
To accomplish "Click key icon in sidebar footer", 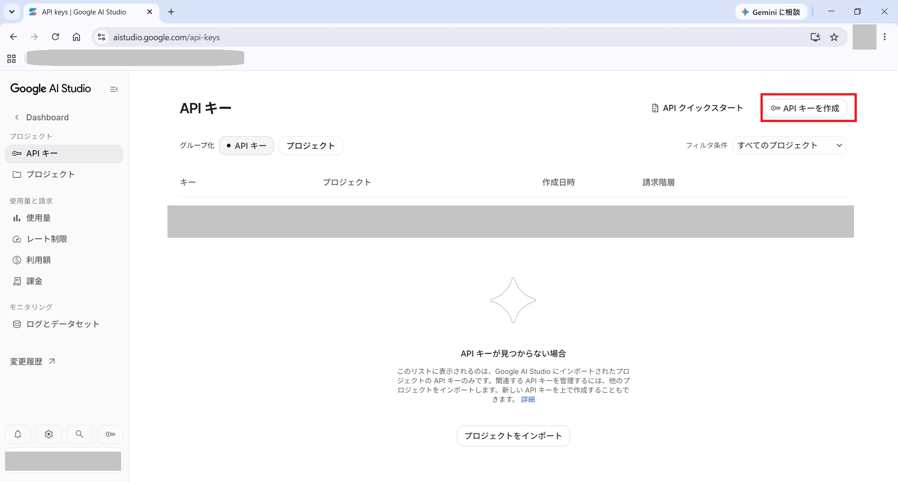I will 110,434.
